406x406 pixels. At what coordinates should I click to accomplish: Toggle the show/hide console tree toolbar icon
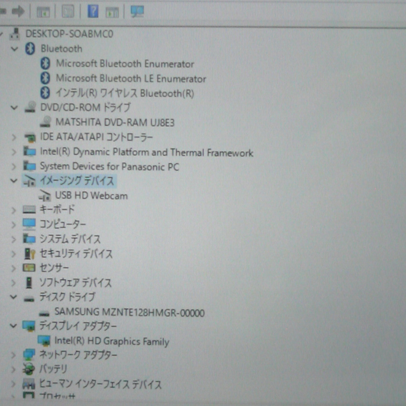point(43,12)
